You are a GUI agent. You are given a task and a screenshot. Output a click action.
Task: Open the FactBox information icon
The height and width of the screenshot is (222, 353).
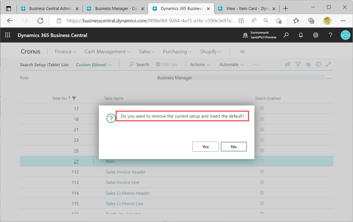click(x=318, y=64)
